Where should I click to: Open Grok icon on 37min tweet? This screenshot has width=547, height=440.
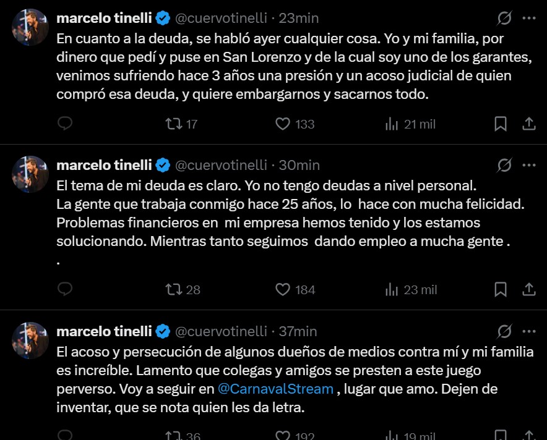tap(504, 331)
